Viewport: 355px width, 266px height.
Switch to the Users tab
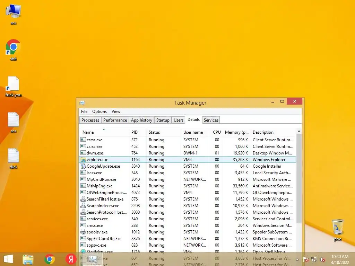pos(179,120)
